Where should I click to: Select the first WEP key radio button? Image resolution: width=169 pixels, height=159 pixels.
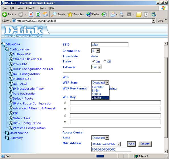(x=65, y=103)
